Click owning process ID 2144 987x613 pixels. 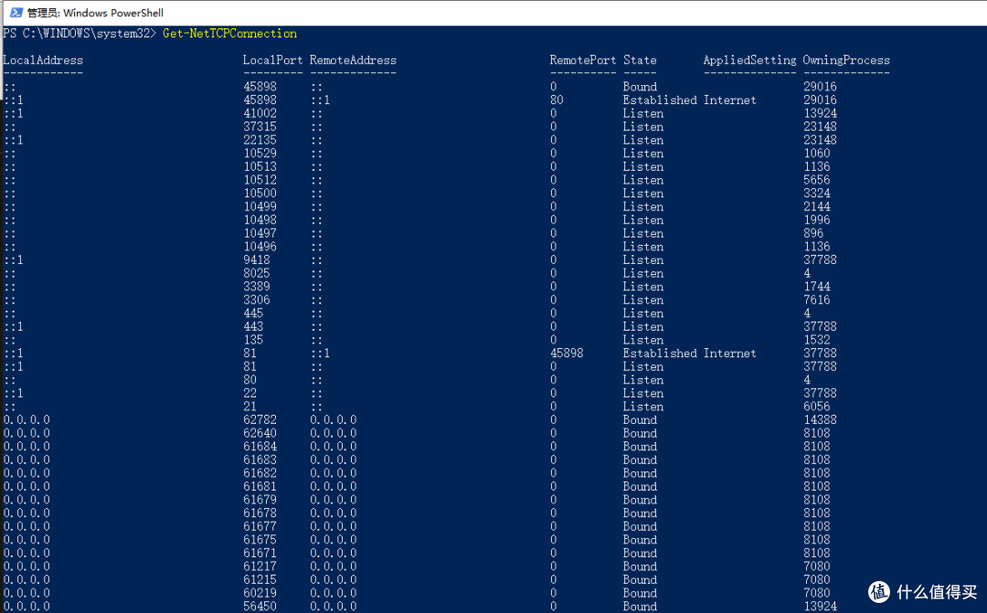coord(816,206)
